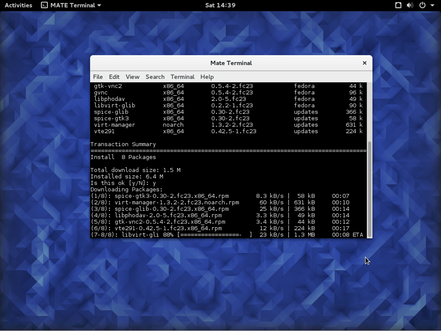441x331 pixels.
Task: Open the calendar from the Sat 14:39 clock
Action: 220,5
